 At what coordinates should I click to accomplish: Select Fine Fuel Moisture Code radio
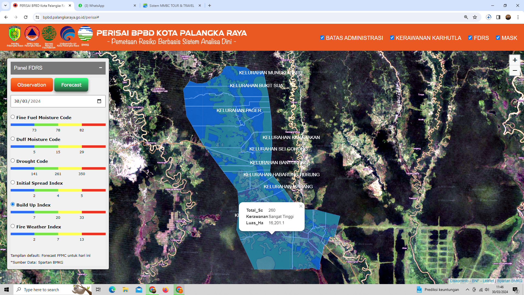pos(13,117)
